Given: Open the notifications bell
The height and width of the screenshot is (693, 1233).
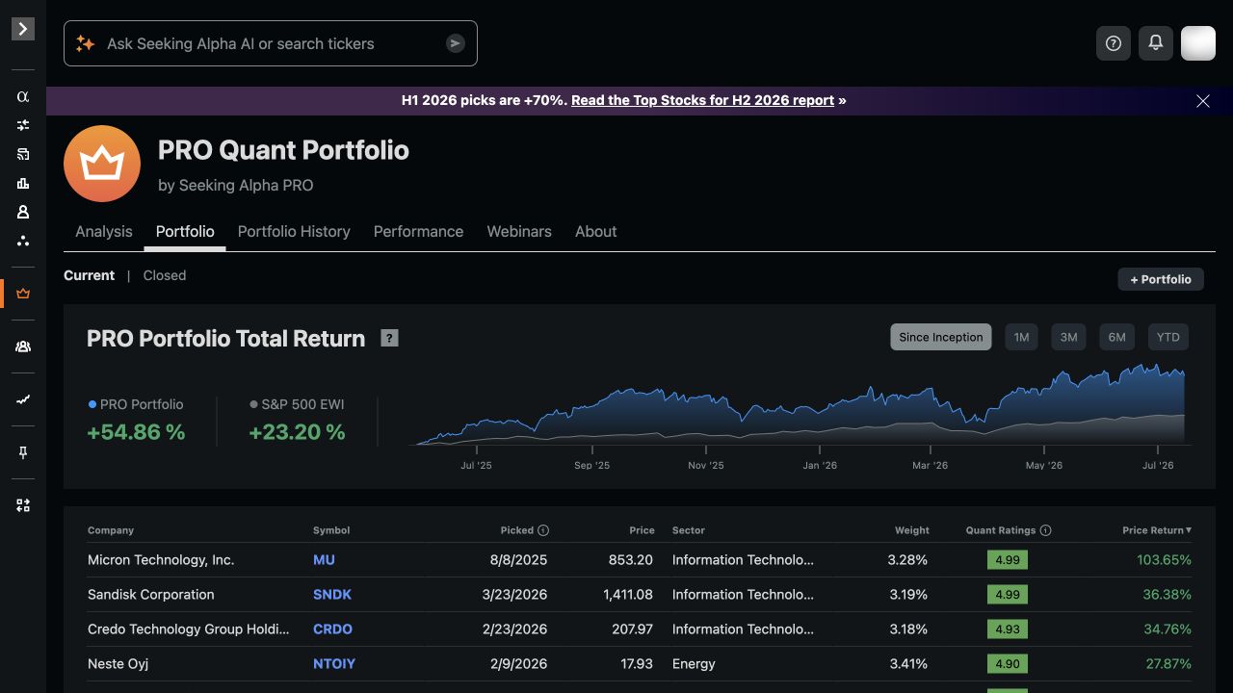Looking at the screenshot, I should point(1156,43).
